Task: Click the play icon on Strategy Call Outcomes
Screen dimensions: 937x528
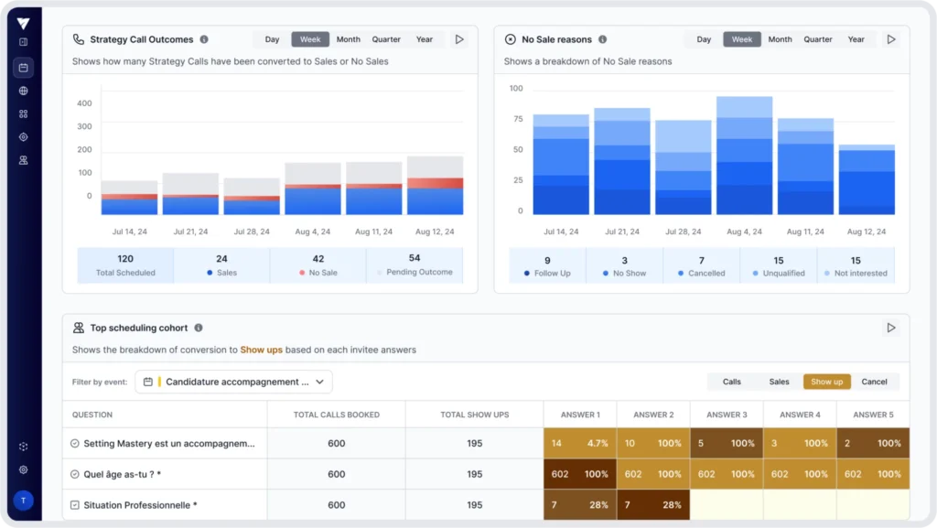Action: pyautogui.click(x=459, y=39)
